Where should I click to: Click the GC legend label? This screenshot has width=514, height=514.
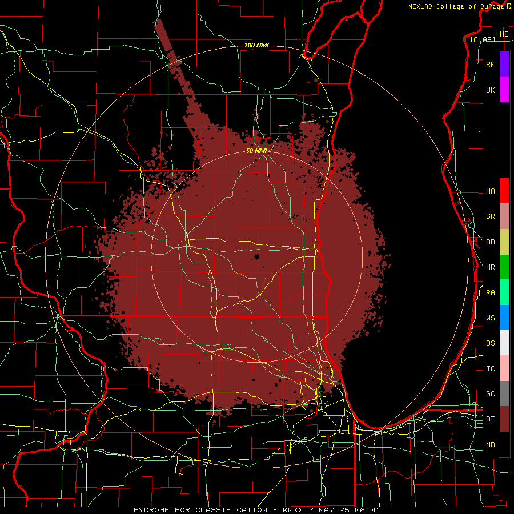[490, 394]
